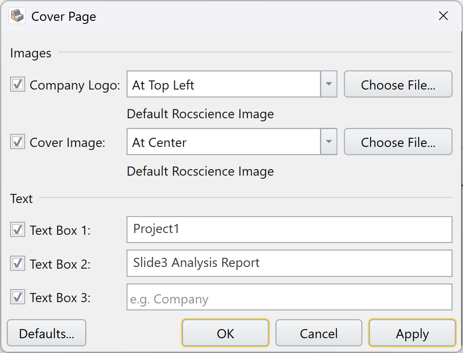Close the Cover Page dialog
Screen dimensions: 463x353
click(443, 17)
